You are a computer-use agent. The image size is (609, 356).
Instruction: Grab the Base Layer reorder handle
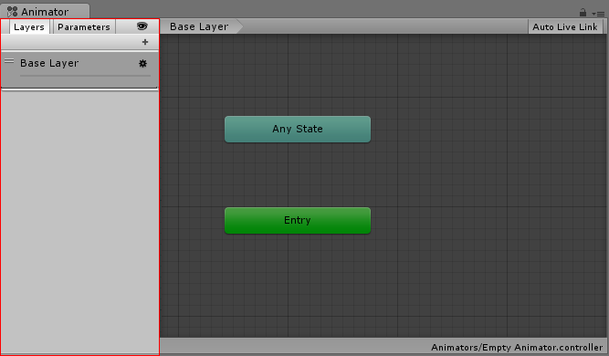point(9,61)
